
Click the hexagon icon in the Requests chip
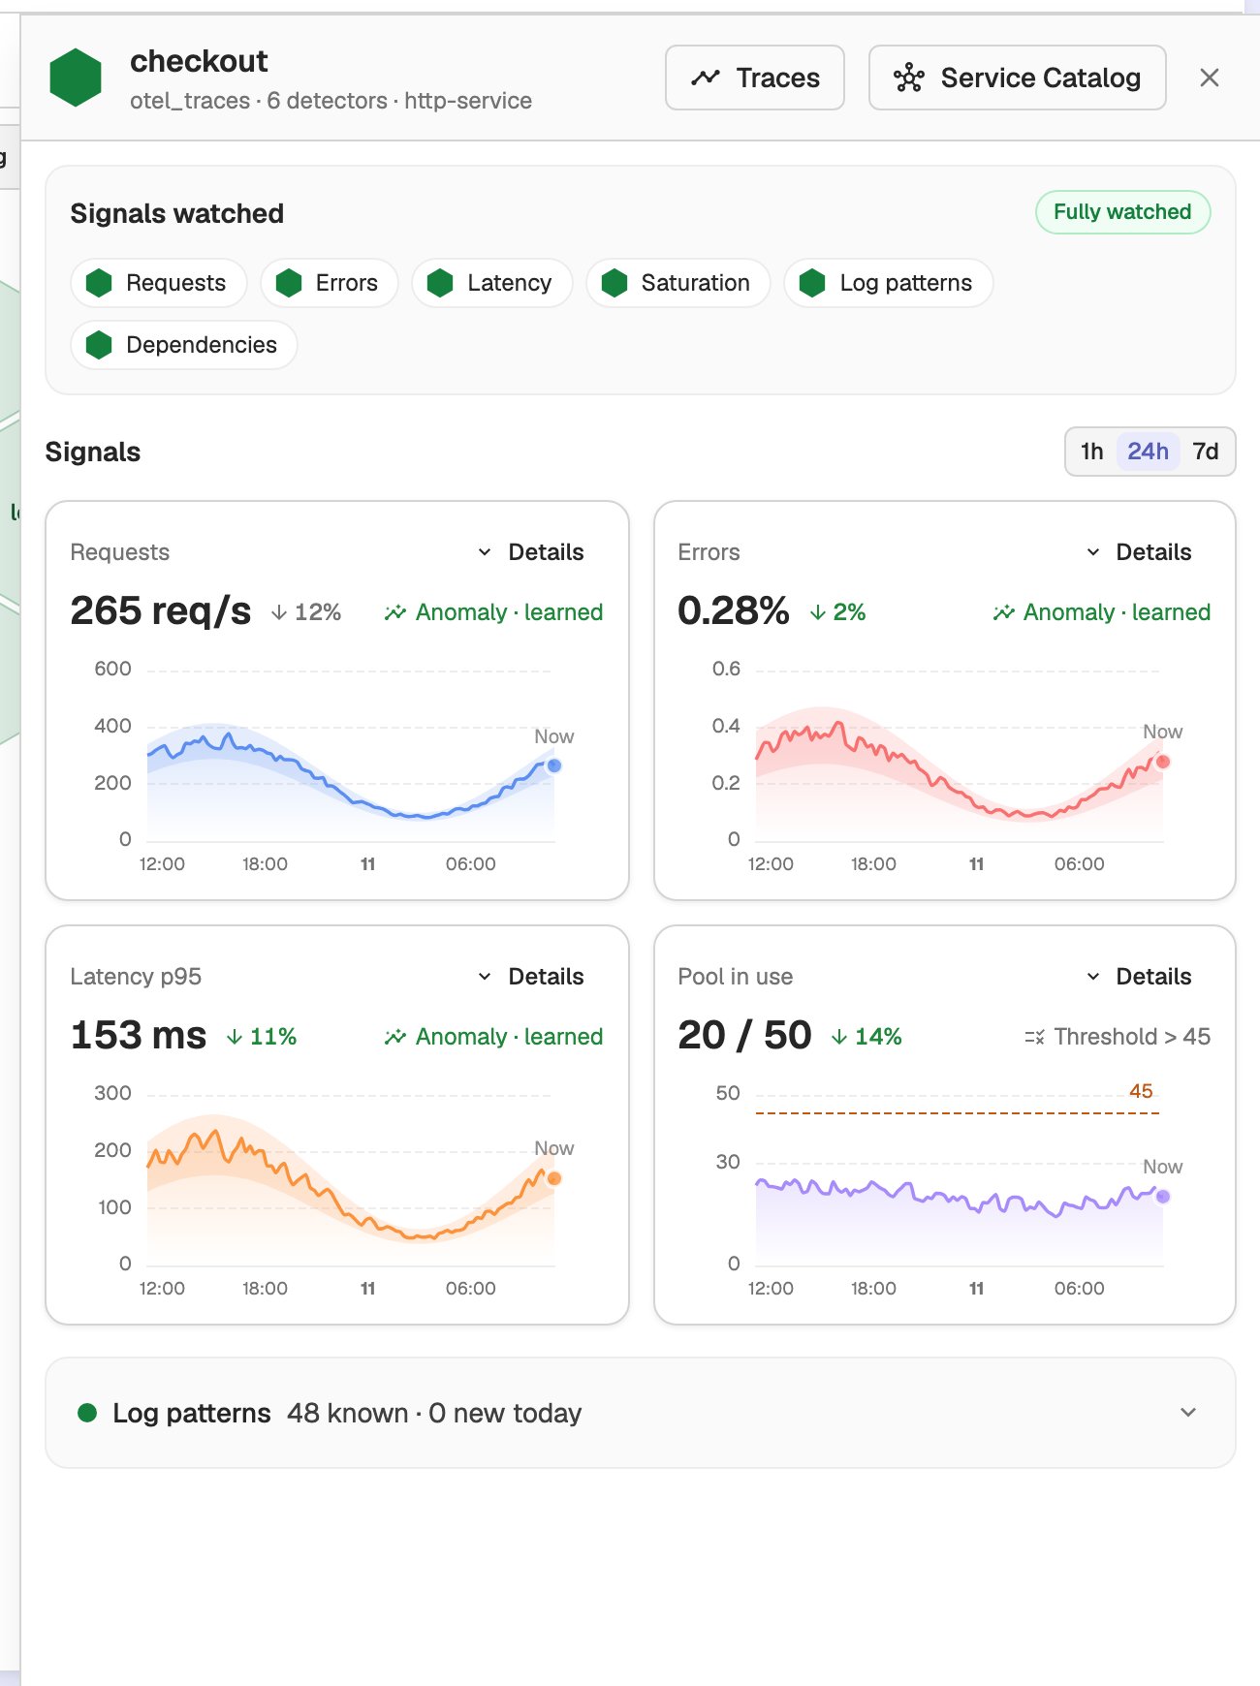[x=99, y=283]
